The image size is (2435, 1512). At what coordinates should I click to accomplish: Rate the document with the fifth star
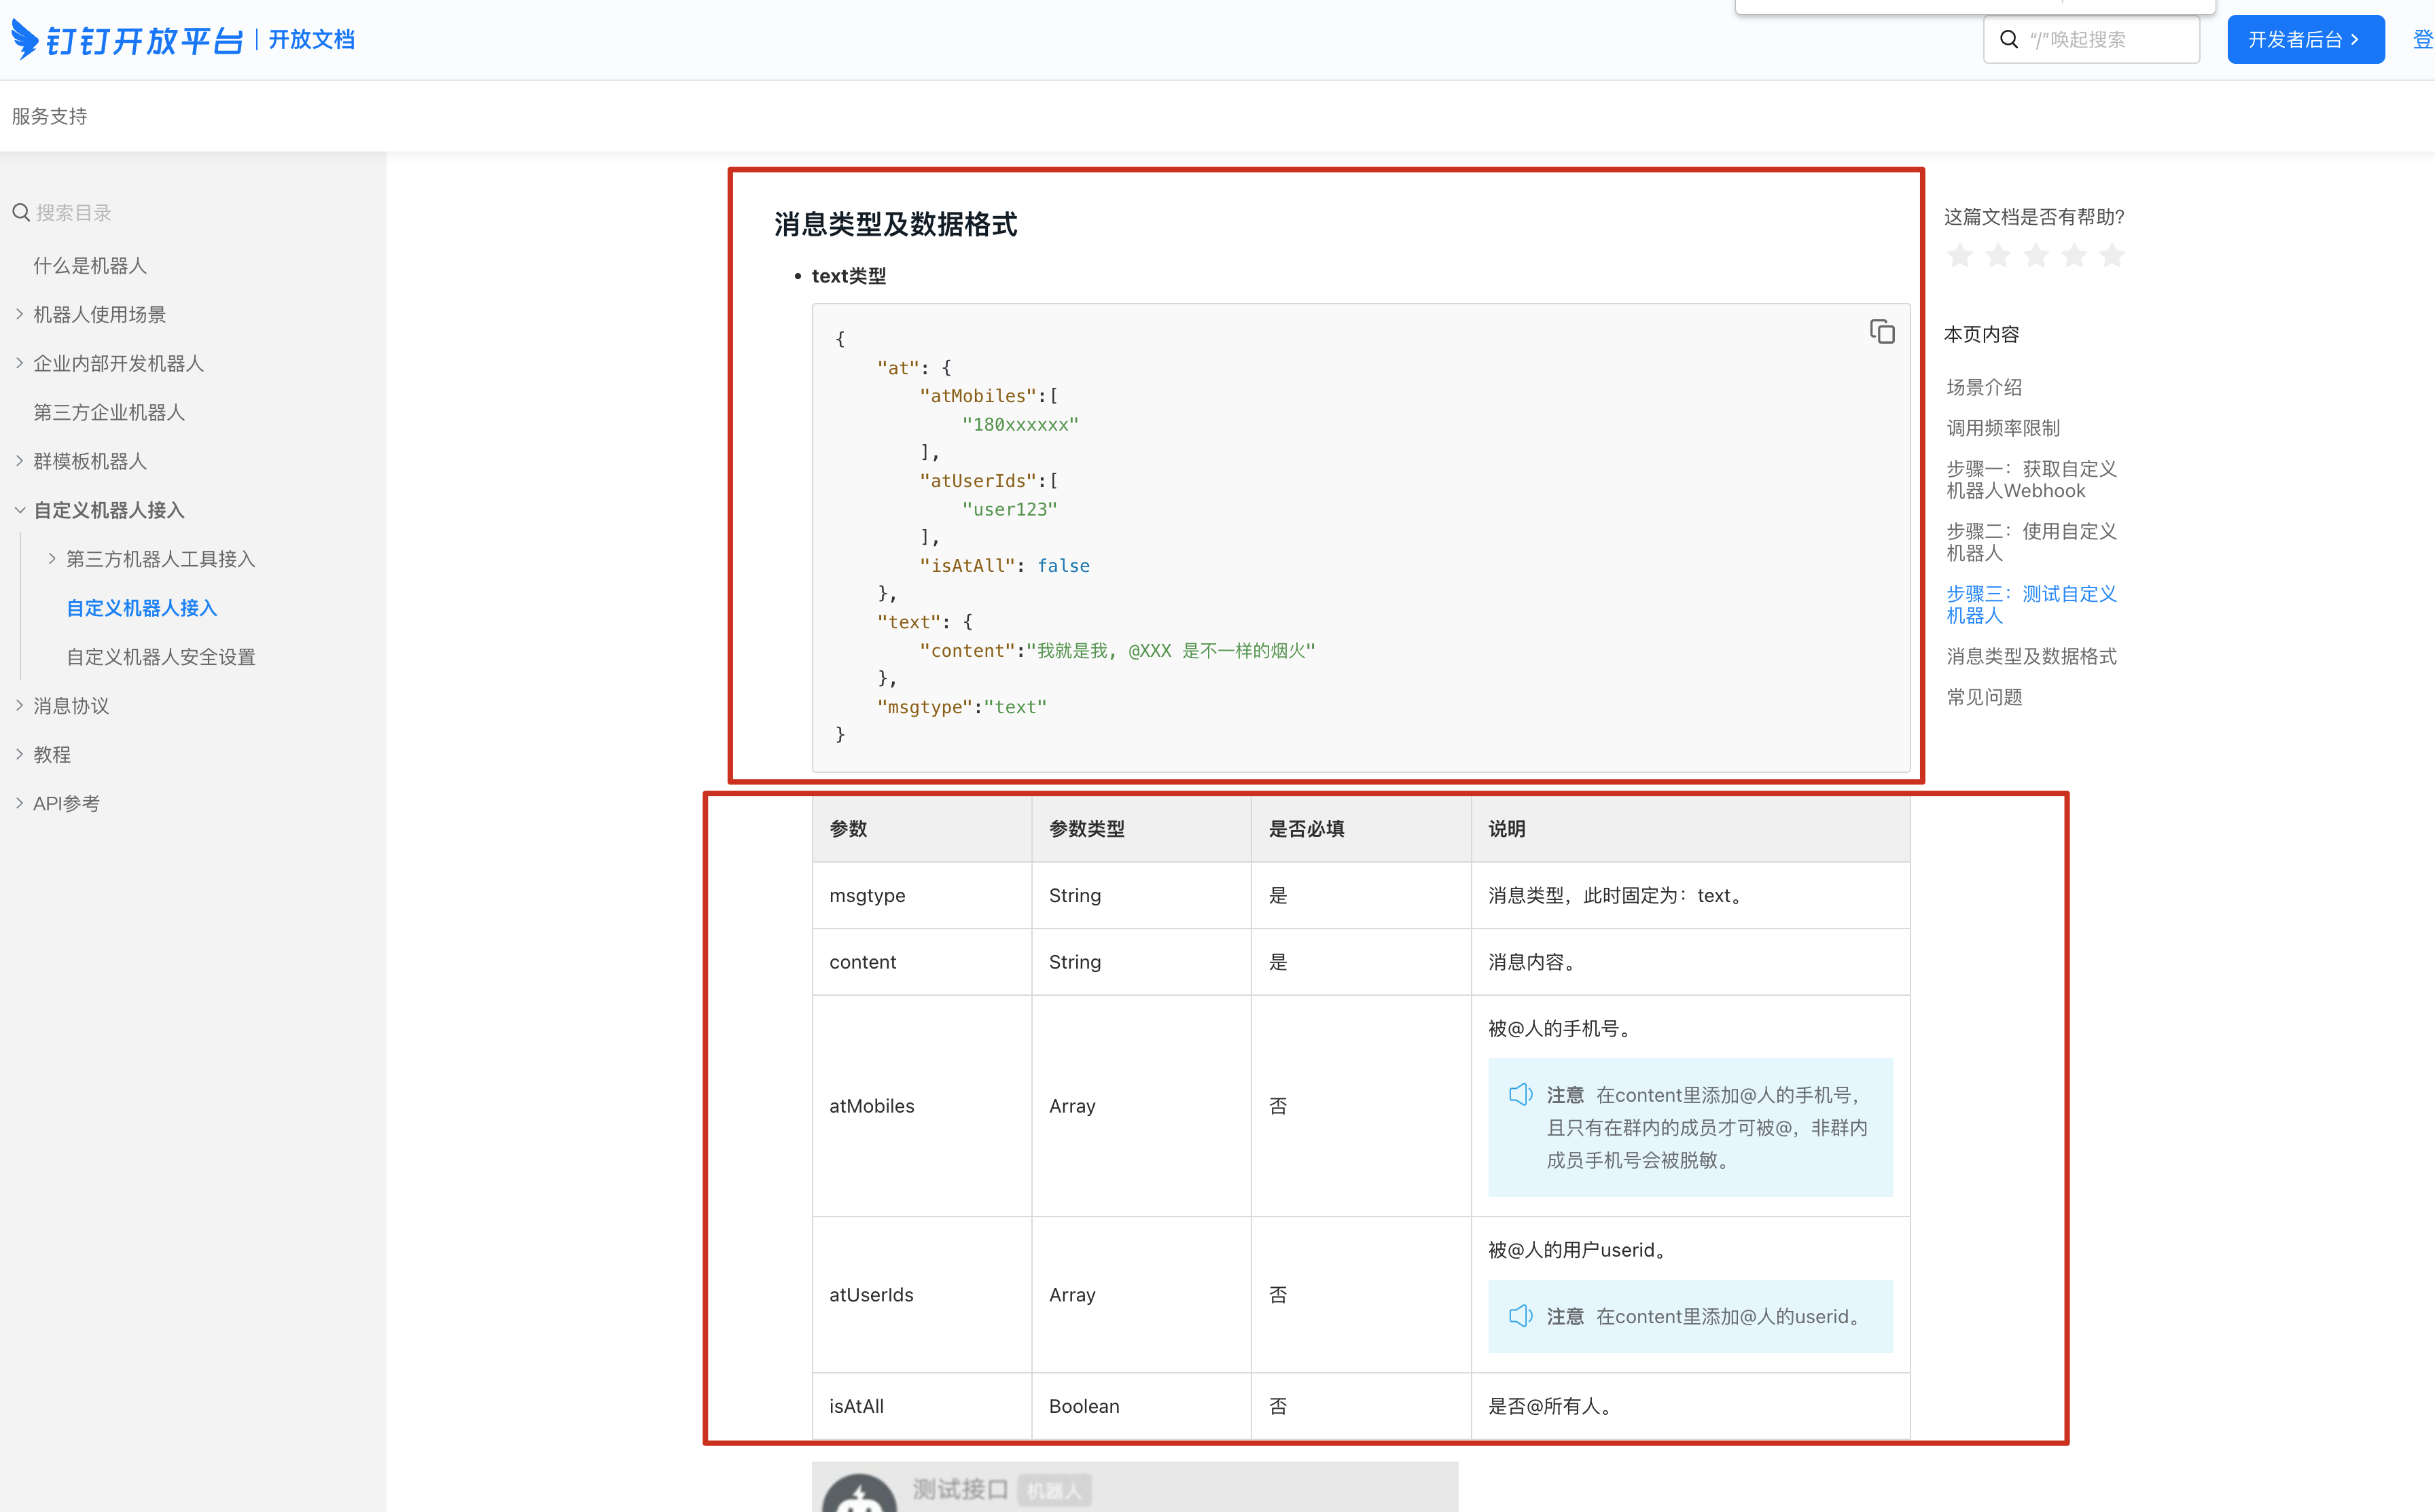pyautogui.click(x=2112, y=256)
